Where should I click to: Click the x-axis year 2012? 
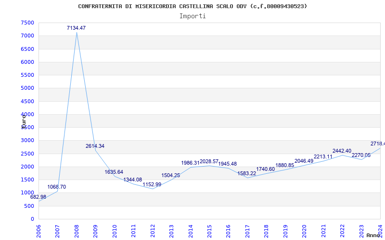153,231
